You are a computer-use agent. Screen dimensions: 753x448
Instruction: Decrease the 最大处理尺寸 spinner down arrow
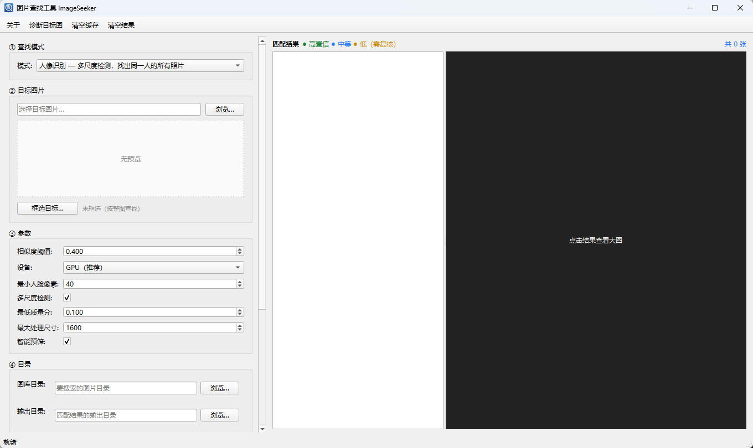(240, 330)
